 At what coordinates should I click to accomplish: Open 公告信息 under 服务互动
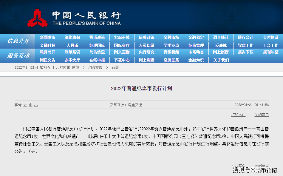coord(97,52)
